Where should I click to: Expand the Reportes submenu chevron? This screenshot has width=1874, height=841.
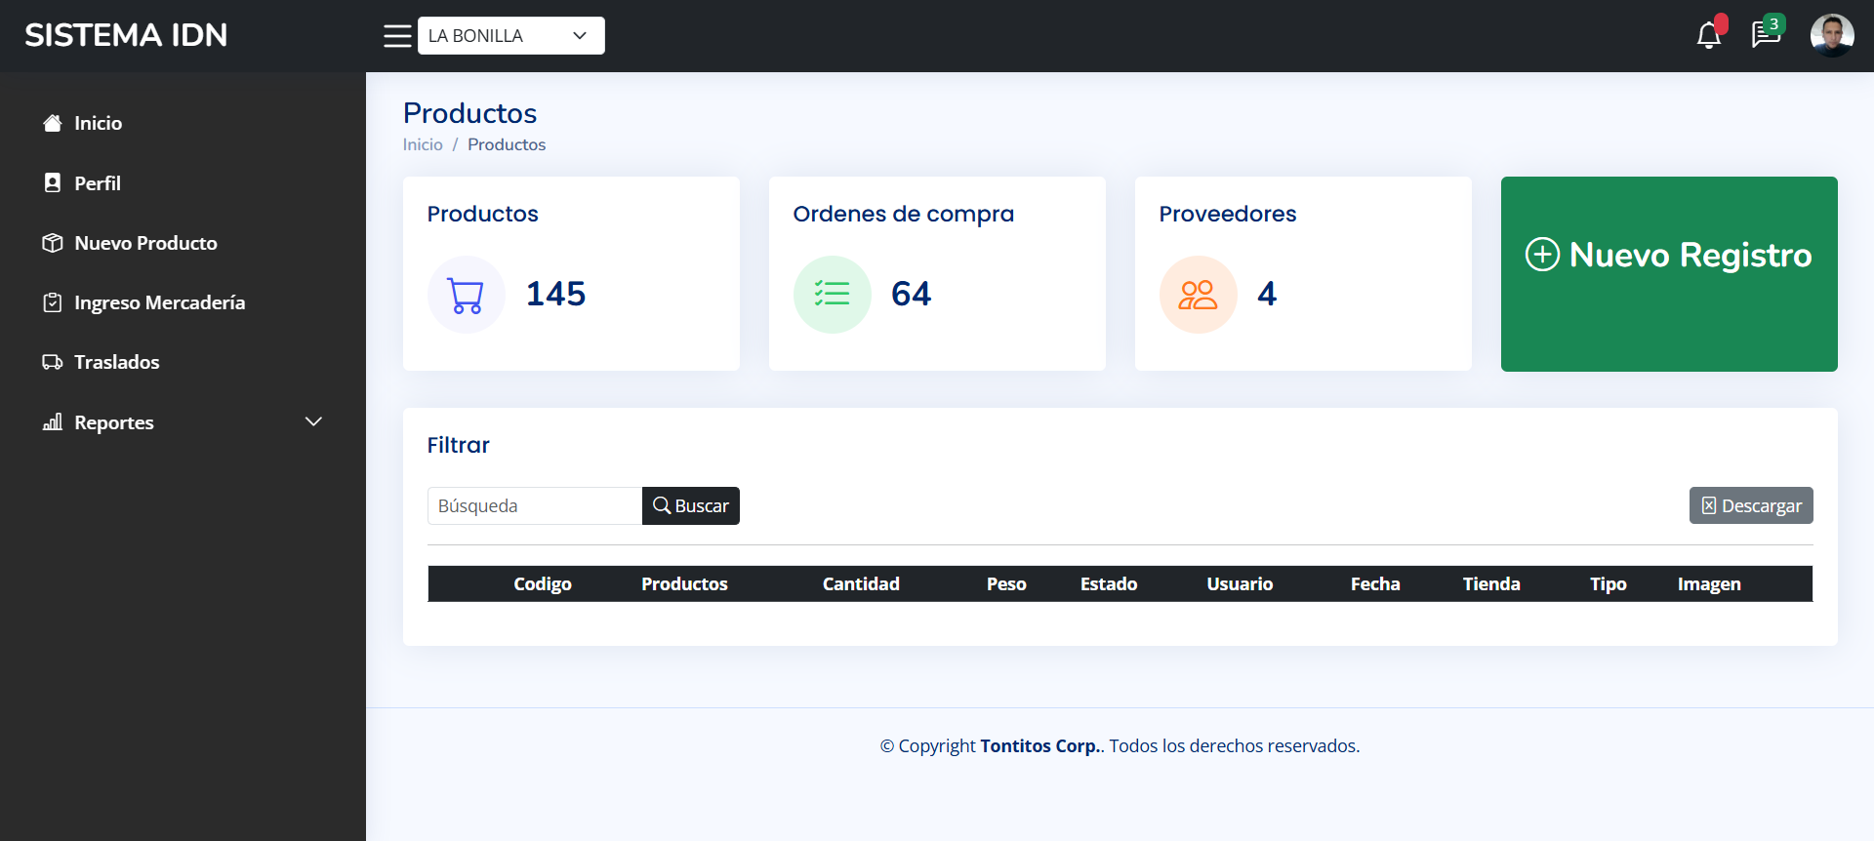[x=313, y=421]
